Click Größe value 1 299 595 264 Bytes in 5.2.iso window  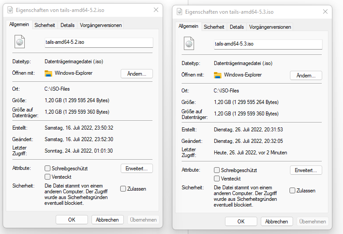click(x=77, y=100)
